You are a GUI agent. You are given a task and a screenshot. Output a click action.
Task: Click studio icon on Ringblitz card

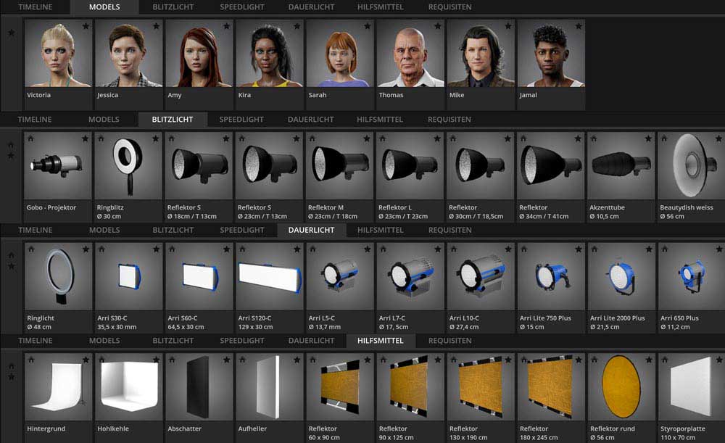pos(101,138)
